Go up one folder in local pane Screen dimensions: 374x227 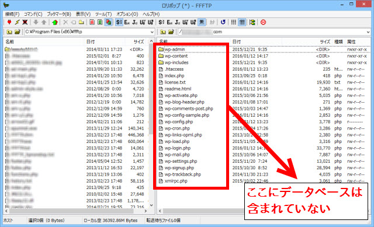click(x=9, y=32)
